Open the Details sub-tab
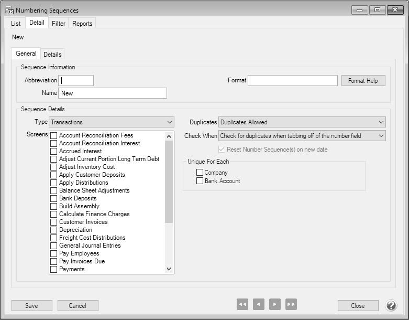 [x=52, y=55]
